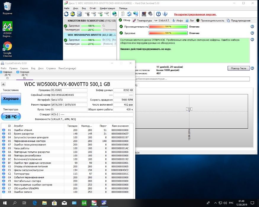
Task: Click the Здоровье 100 % bar in overview panel
Action: [x=168, y=33]
